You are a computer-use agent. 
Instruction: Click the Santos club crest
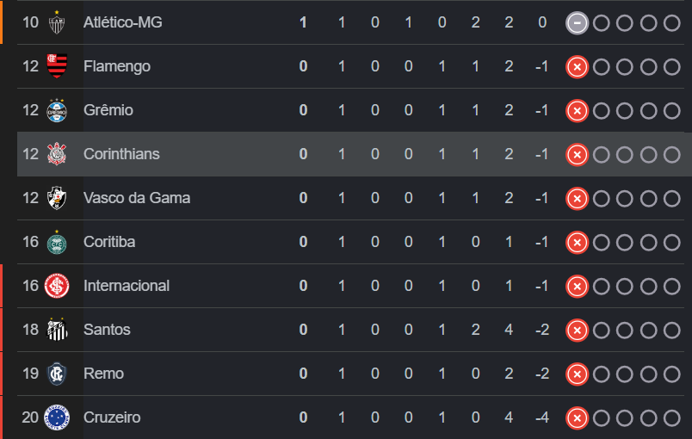[57, 330]
